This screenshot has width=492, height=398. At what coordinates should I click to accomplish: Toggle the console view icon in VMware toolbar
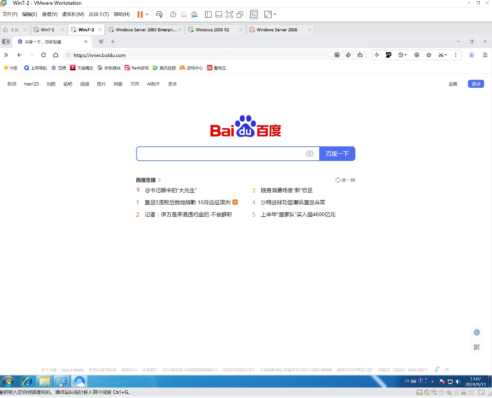pos(254,14)
